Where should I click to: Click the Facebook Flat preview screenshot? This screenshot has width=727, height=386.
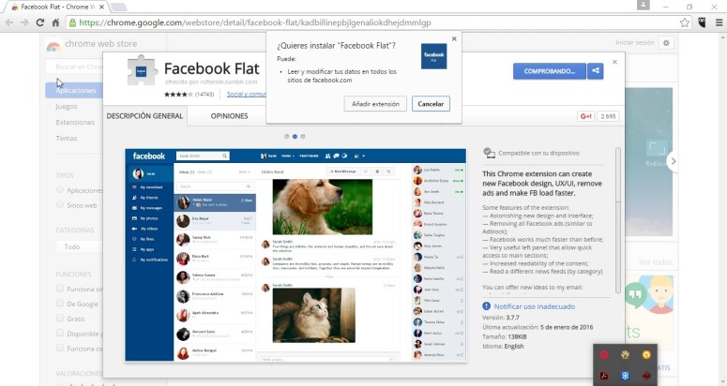[295, 255]
